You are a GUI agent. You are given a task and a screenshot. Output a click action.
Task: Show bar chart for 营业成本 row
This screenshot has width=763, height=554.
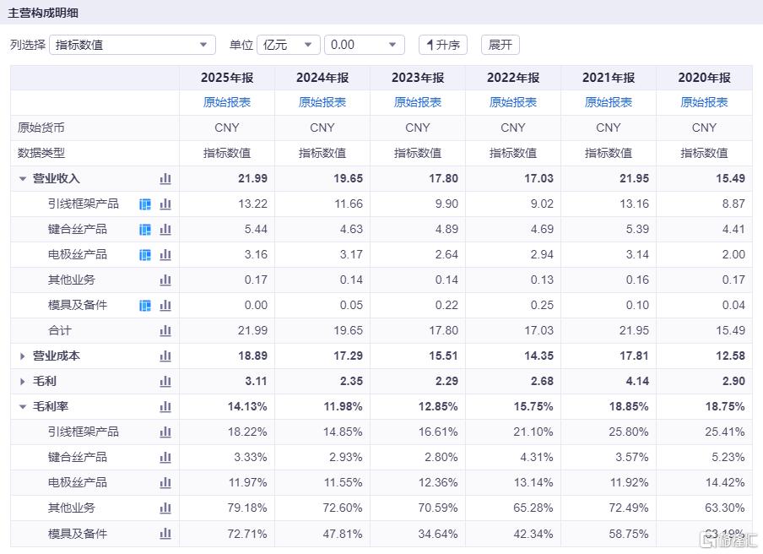(165, 356)
